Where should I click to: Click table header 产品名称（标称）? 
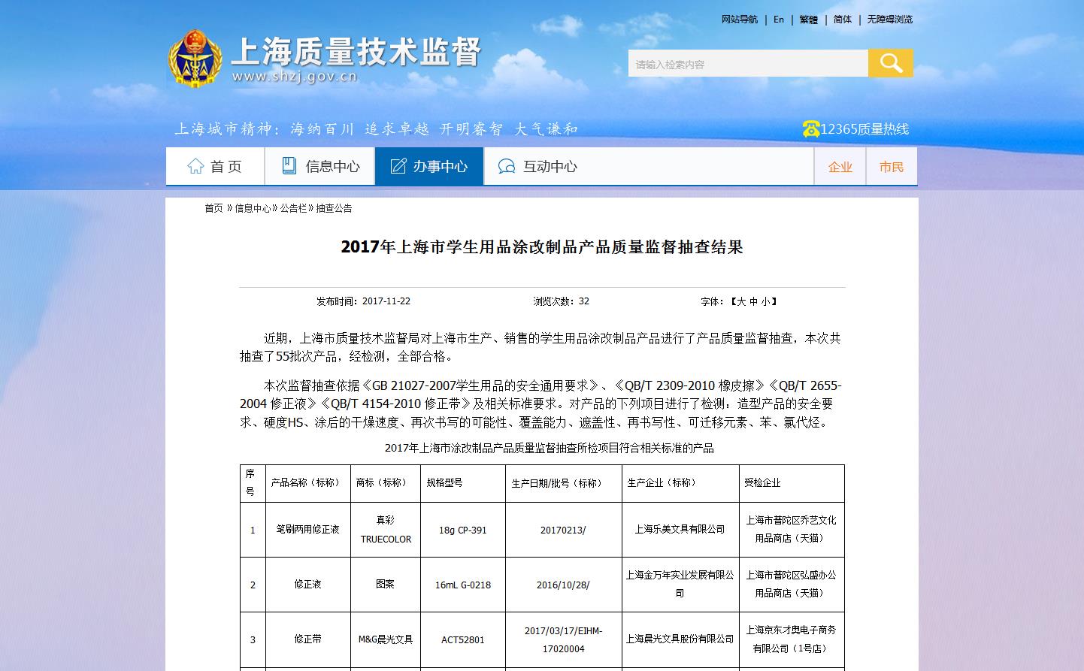click(307, 482)
